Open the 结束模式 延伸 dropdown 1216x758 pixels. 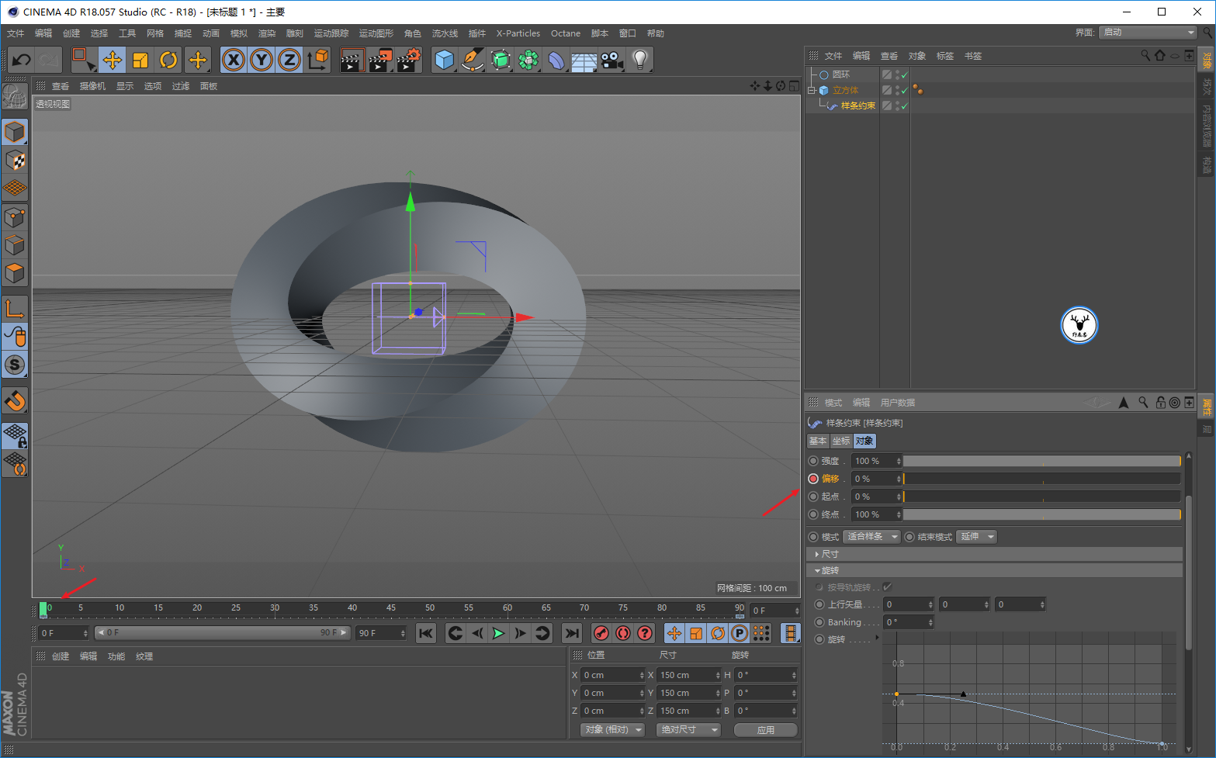click(976, 537)
